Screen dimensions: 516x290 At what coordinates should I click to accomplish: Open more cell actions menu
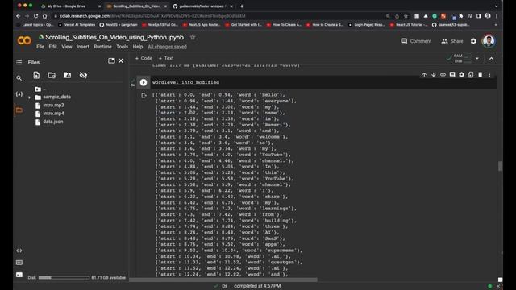coord(489,75)
